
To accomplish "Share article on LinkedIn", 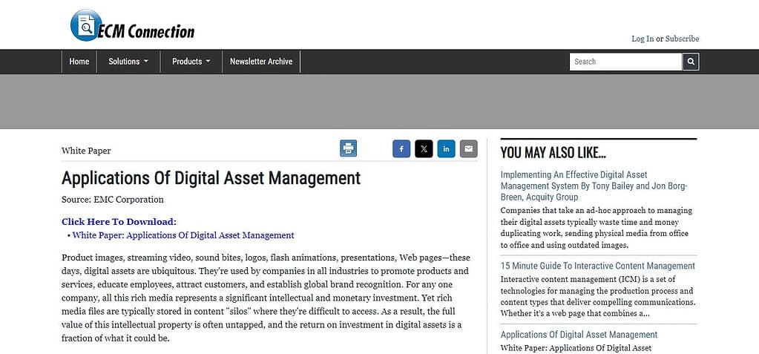I will click(x=447, y=148).
